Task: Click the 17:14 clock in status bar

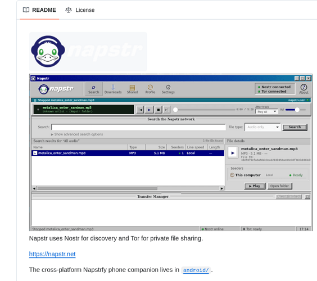Action: tap(304, 229)
